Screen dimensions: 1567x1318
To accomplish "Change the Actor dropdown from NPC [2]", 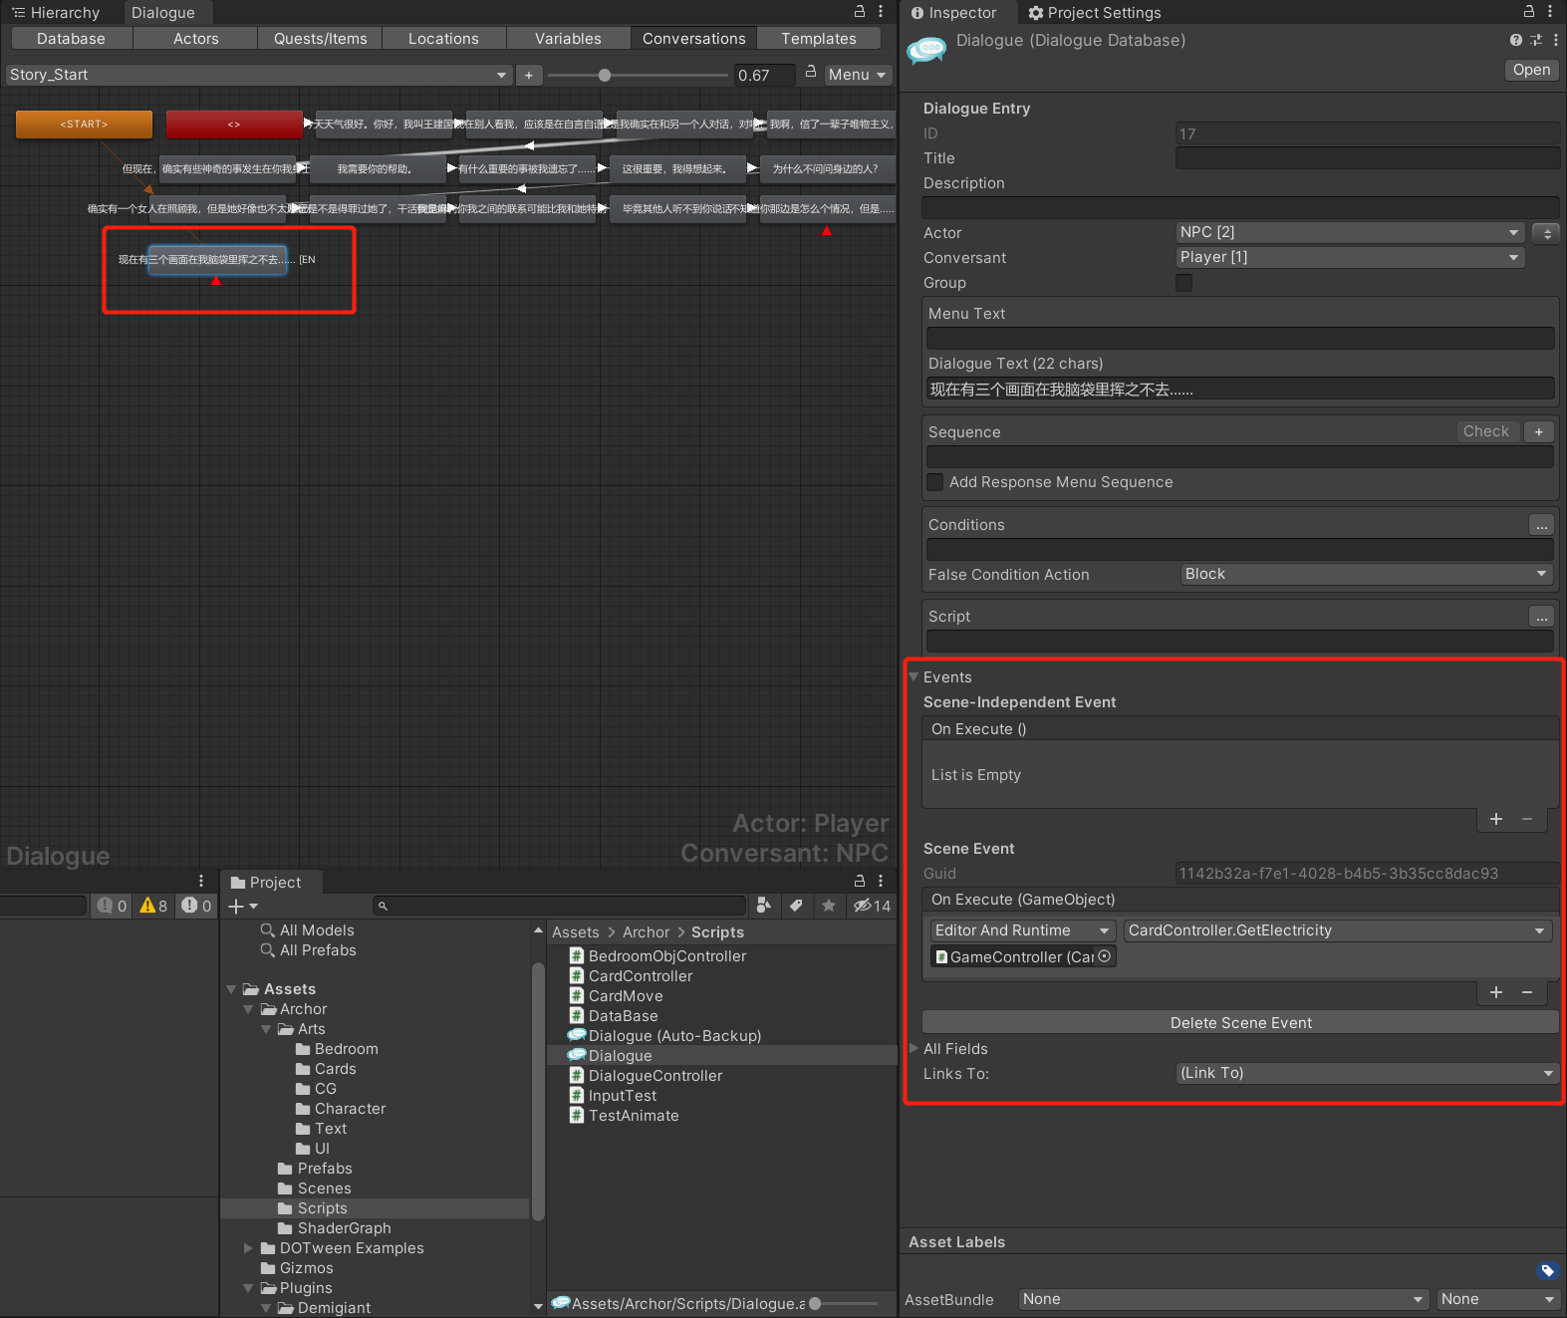I will (x=1350, y=232).
